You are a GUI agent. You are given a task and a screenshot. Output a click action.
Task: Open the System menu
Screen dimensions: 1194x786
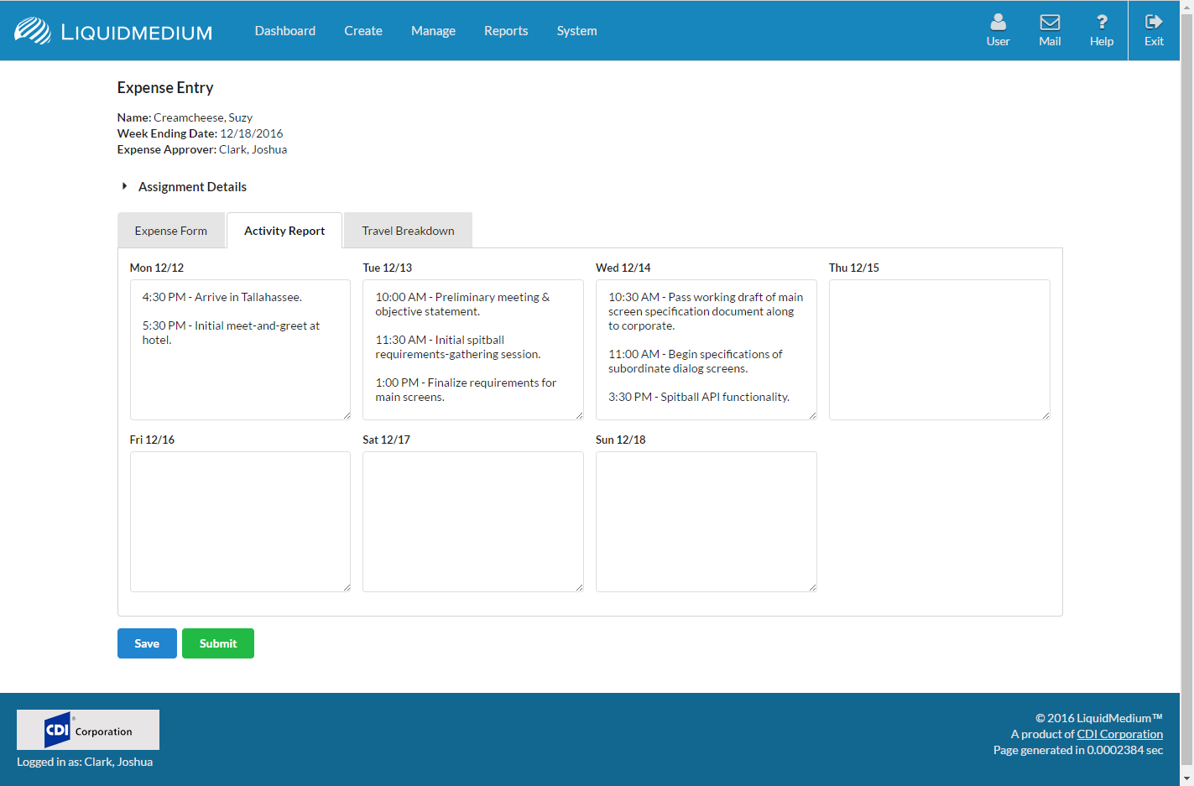[x=577, y=31]
